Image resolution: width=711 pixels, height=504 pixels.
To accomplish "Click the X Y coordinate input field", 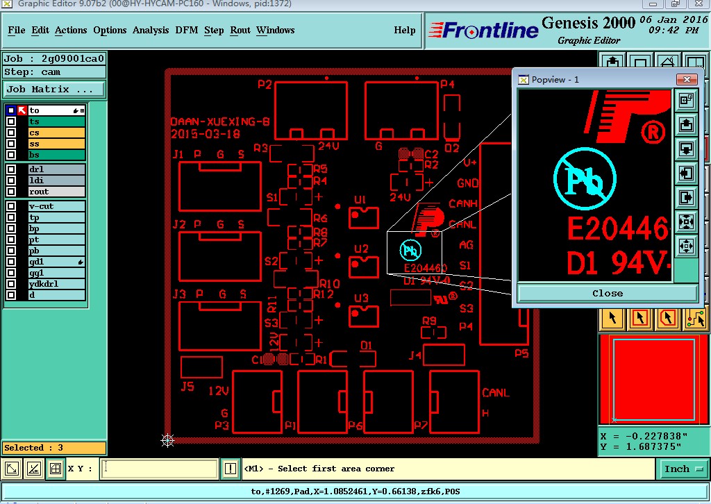I will tap(160, 469).
